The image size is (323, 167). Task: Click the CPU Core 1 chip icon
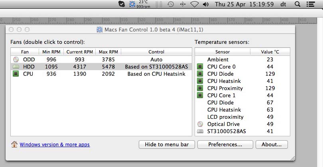tap(200, 95)
